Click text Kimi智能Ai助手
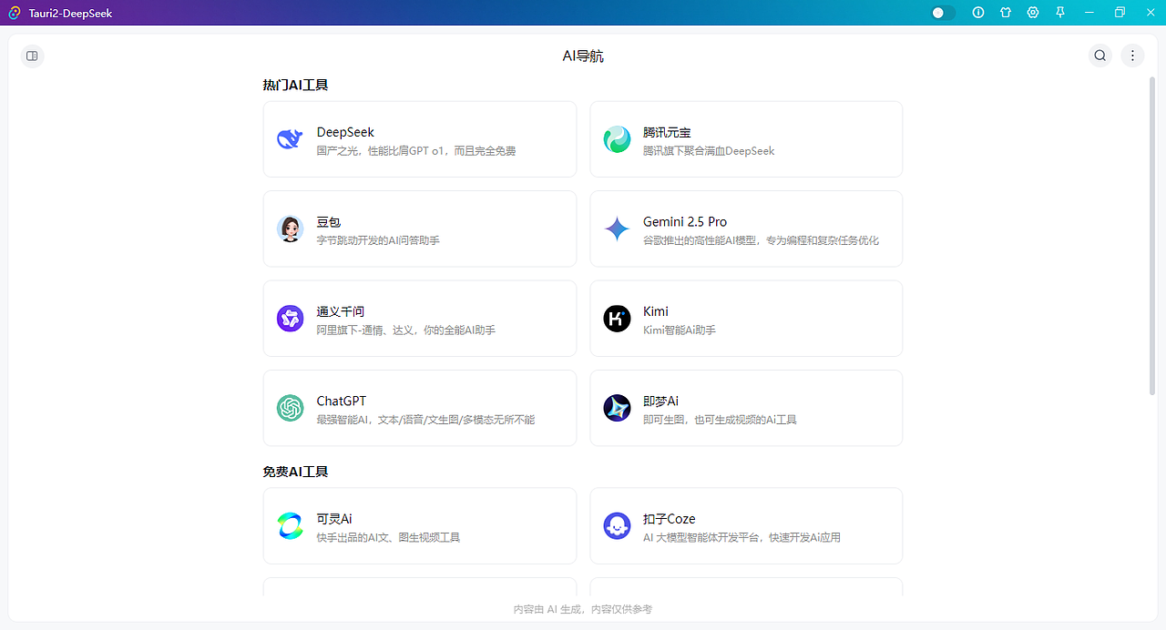 680,330
